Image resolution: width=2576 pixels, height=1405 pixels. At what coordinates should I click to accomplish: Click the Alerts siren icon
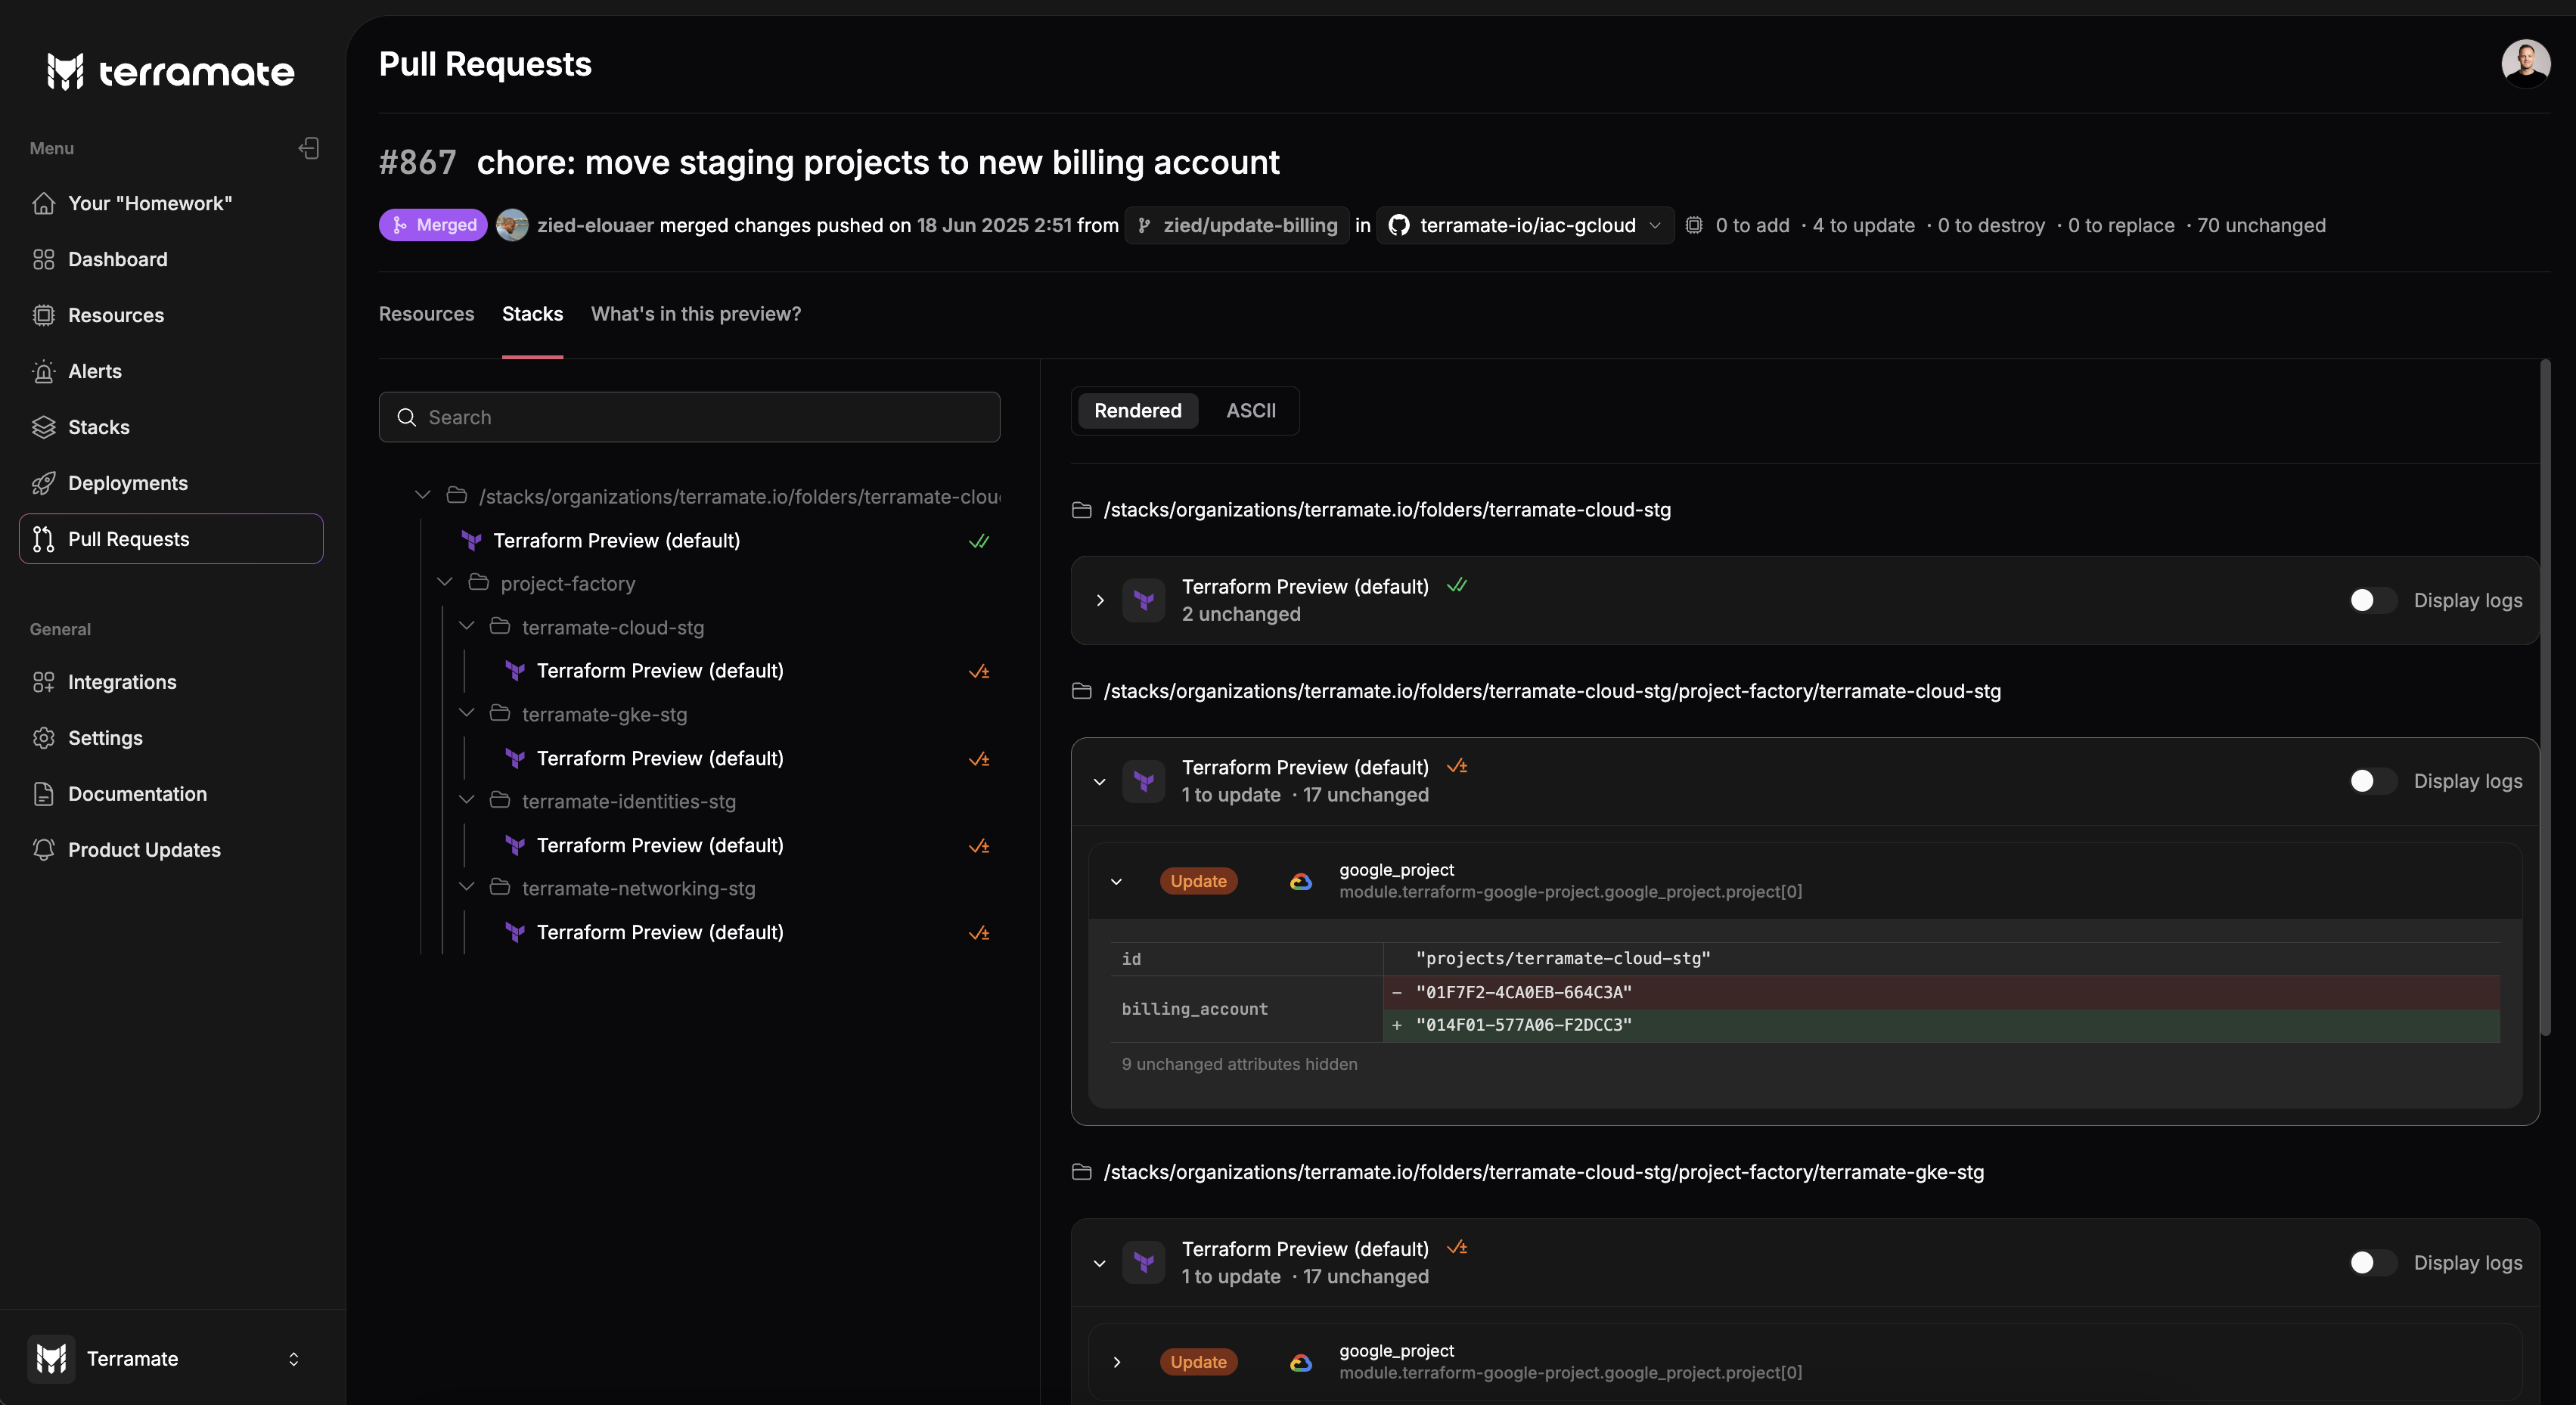tap(43, 371)
